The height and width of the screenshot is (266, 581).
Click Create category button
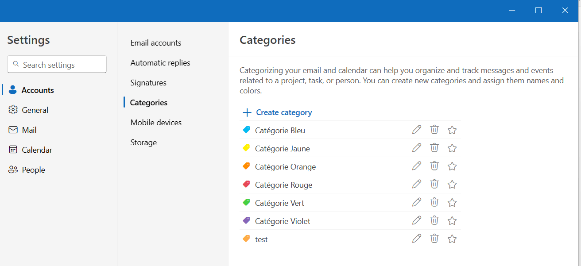click(278, 112)
